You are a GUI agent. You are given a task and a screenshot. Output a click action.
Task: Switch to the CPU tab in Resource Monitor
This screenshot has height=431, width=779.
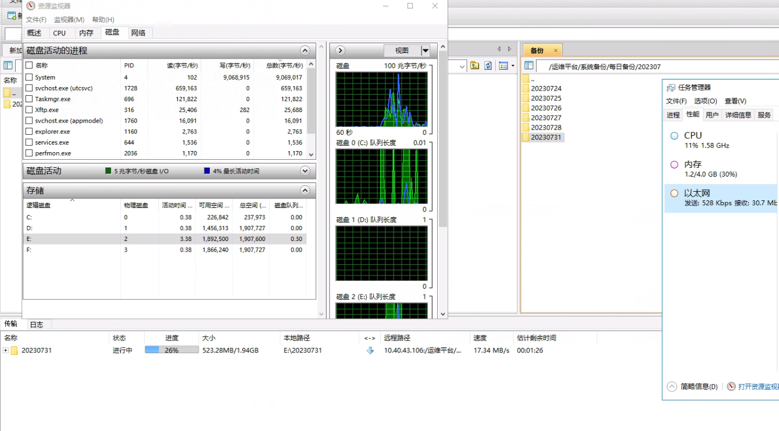[59, 33]
